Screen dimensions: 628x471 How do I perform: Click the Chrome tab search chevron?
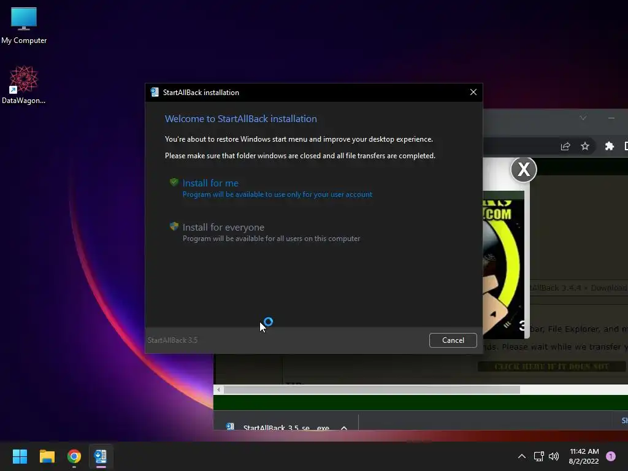pos(583,118)
